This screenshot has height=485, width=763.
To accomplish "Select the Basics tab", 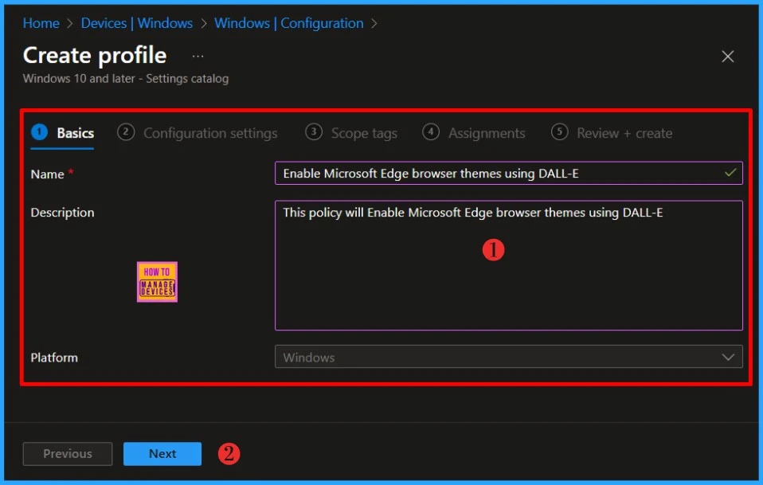I will pos(62,133).
